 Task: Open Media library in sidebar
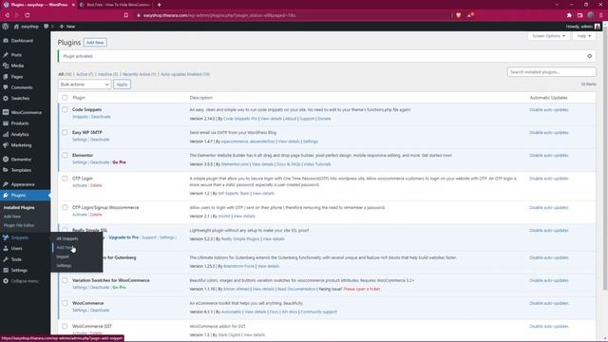click(17, 66)
